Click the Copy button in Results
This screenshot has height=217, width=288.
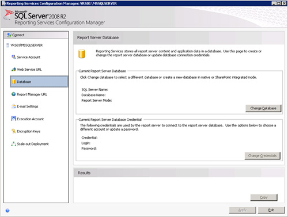pos(264,197)
